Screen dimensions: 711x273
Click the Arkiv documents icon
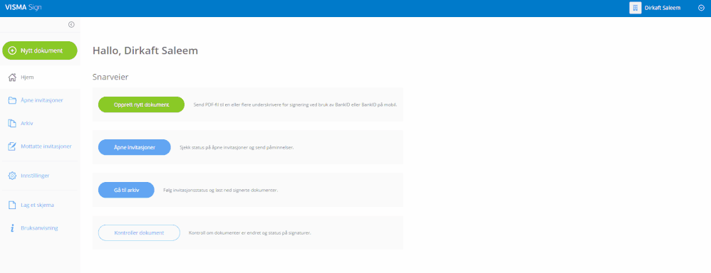click(13, 124)
